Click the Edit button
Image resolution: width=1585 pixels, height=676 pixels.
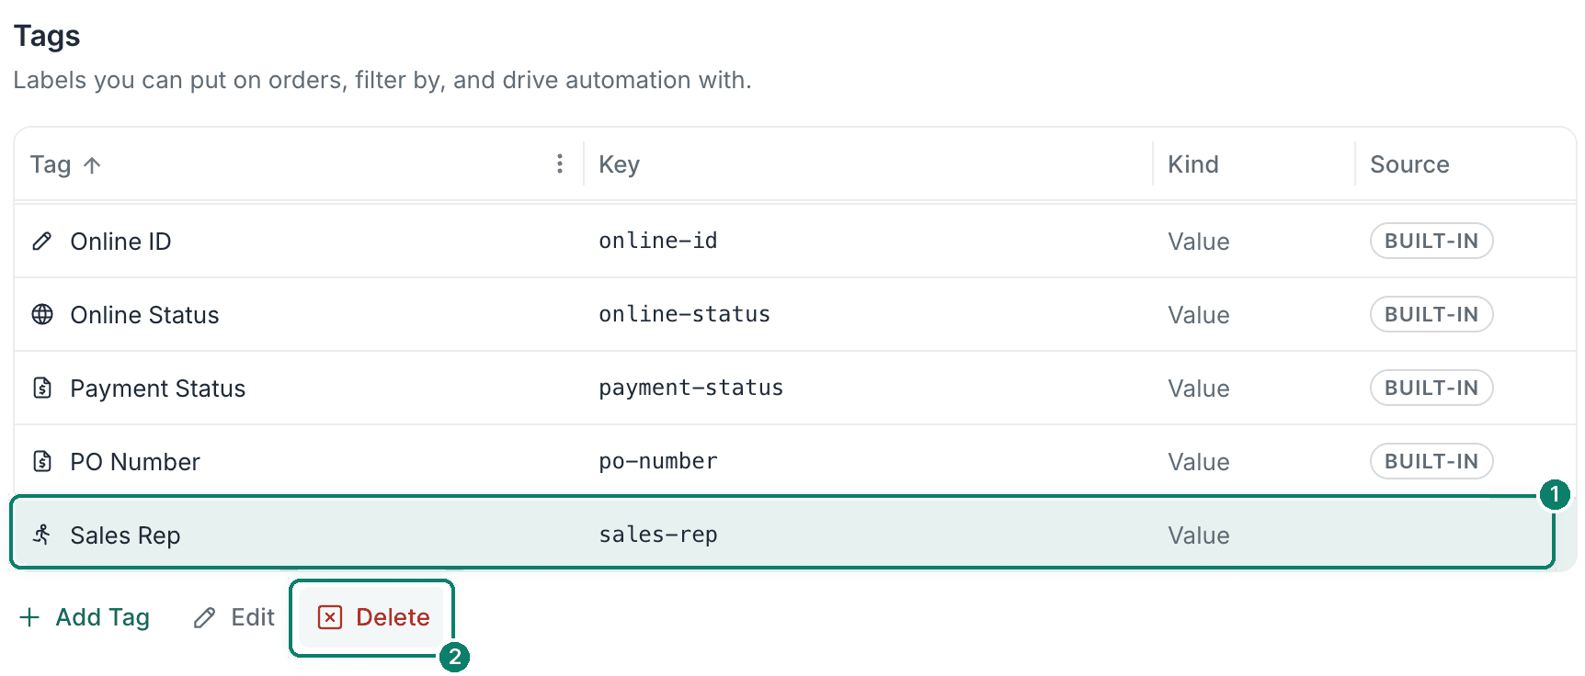pyautogui.click(x=234, y=617)
